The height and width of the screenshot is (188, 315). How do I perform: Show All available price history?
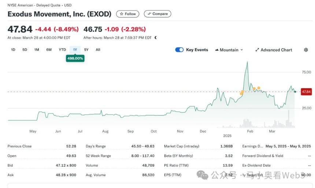98,50
